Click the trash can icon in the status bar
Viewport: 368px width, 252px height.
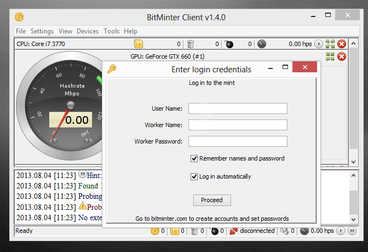coord(194,231)
